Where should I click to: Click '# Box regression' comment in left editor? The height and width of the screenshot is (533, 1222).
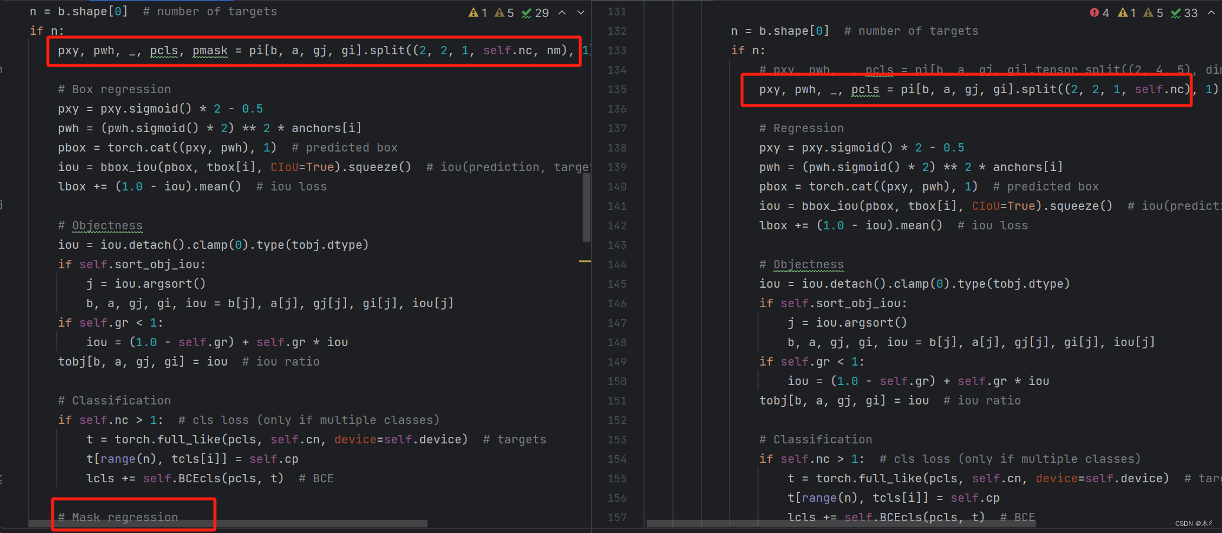(x=114, y=89)
